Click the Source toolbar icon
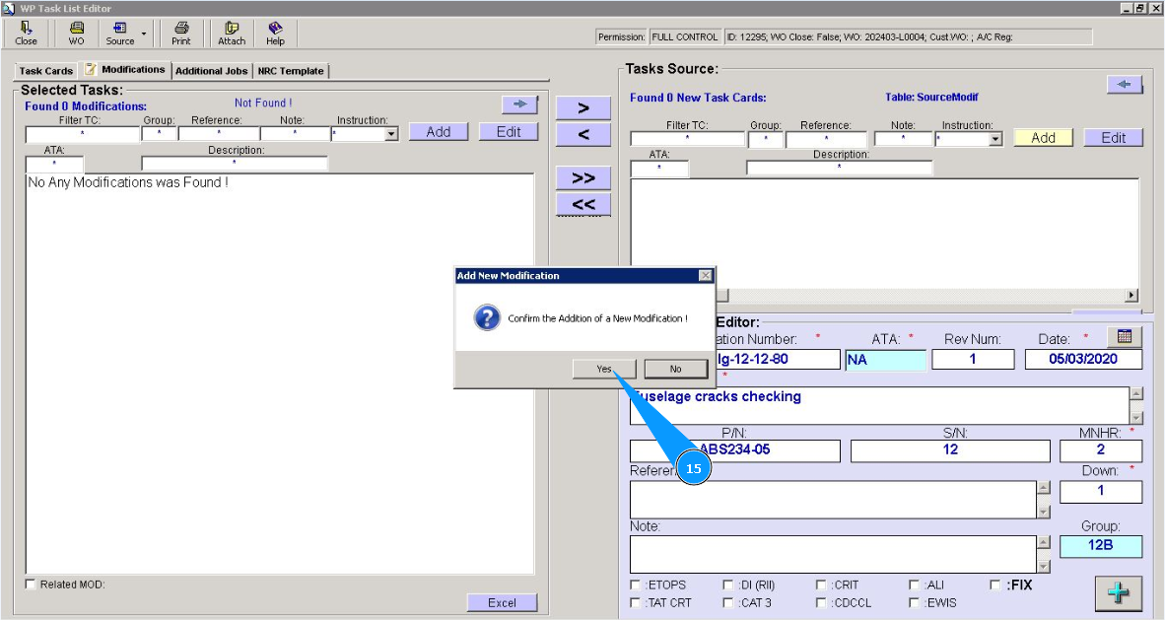1165x620 pixels. coord(119,34)
